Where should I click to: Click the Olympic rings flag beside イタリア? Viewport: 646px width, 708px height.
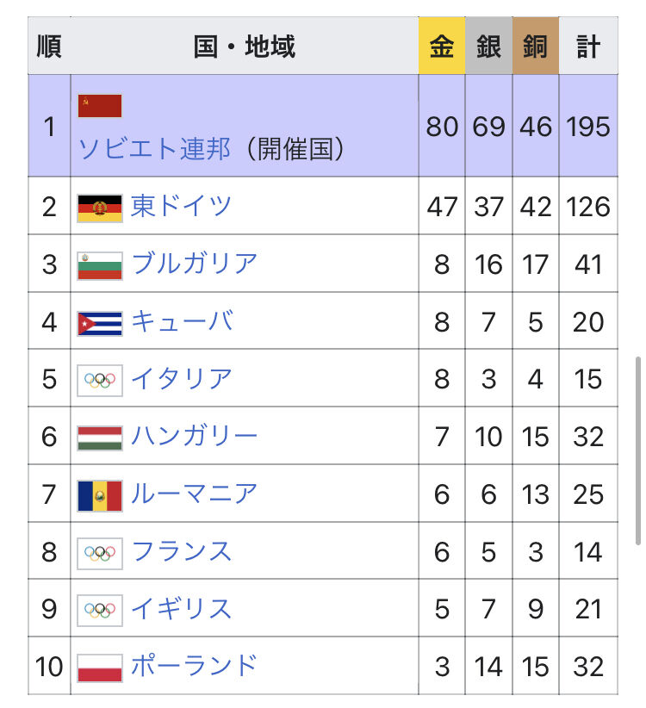click(100, 380)
